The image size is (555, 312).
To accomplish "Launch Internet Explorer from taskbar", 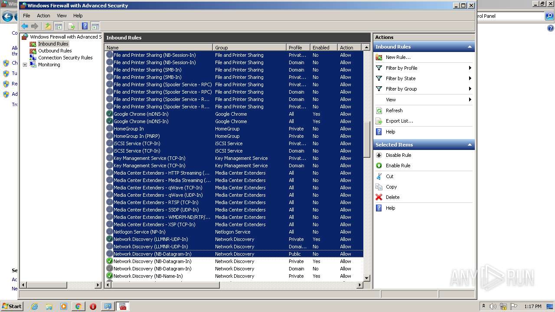I will [x=34, y=306].
